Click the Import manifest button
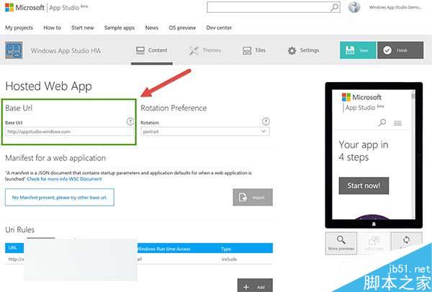The width and height of the screenshot is (432, 292). 253,197
